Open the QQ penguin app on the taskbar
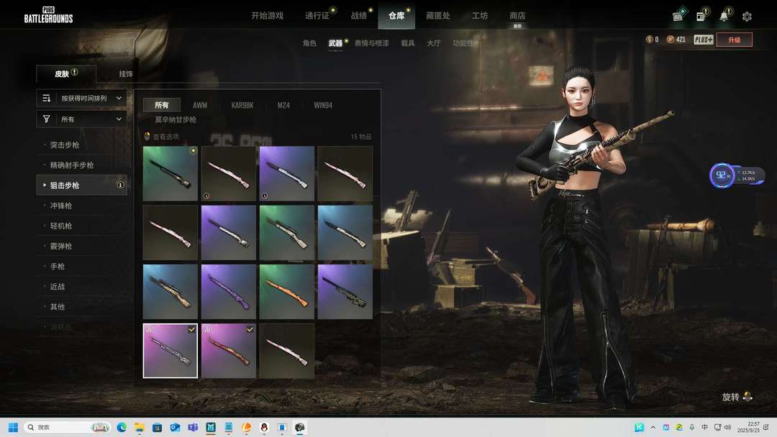777x437 pixels. click(264, 427)
